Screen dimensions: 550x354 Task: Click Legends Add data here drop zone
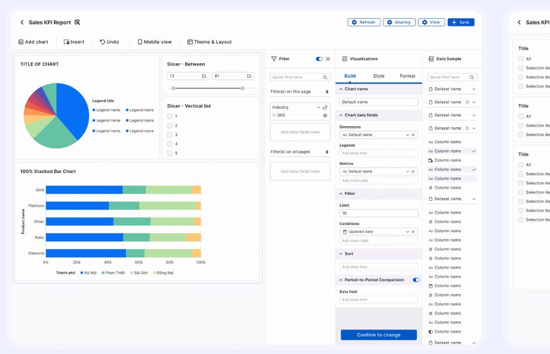click(379, 153)
